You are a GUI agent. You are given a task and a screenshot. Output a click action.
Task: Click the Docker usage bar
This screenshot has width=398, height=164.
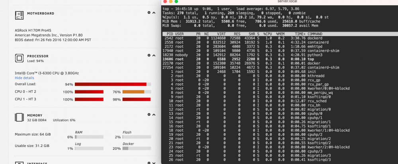tap(137, 149)
